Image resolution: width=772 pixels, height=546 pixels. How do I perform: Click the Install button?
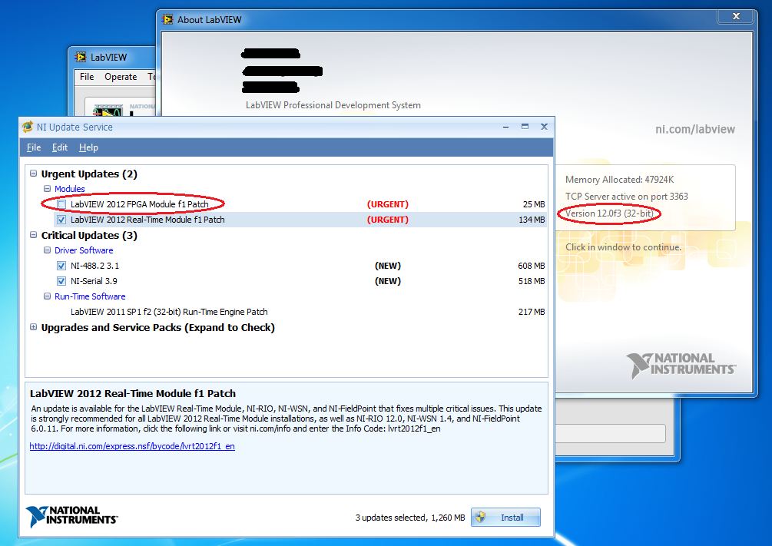(505, 518)
